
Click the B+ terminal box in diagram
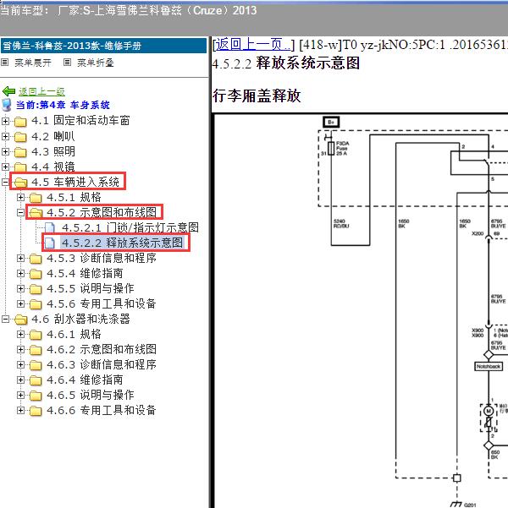331,123
